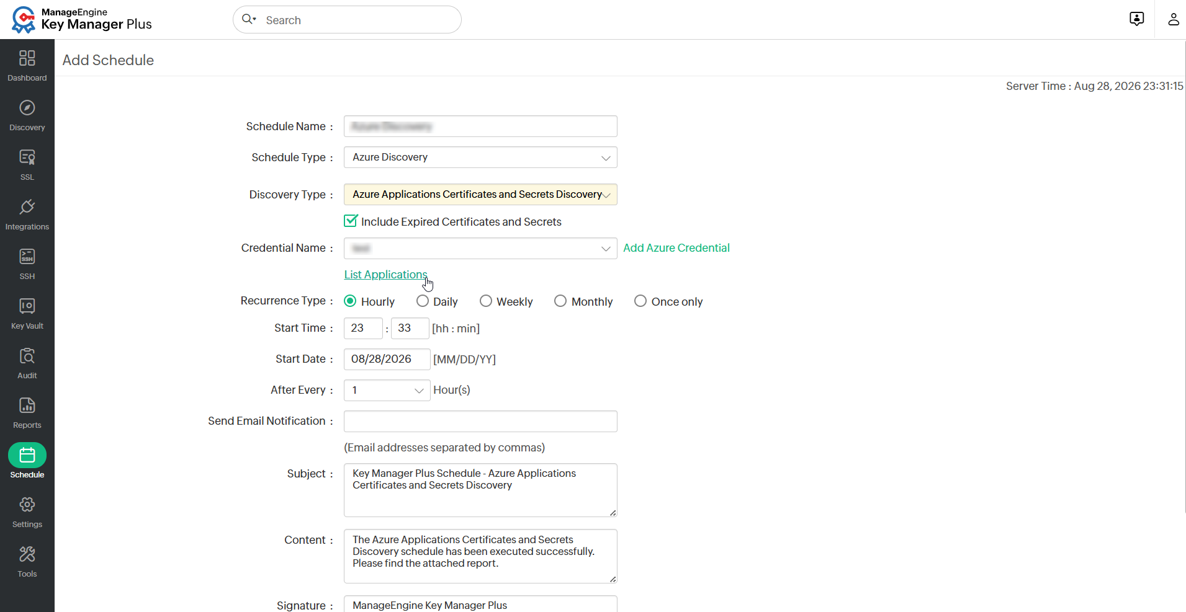Screen dimensions: 1186x612
Task: Click inside the Subject text area
Action: click(480, 490)
